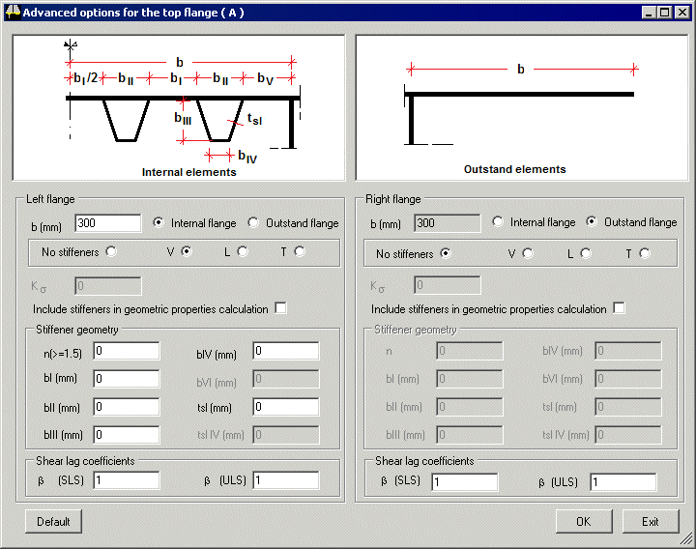Viewport: 696px width, 549px height.
Task: Click the n(>=1.5) stiffener count field
Action: coord(127,351)
